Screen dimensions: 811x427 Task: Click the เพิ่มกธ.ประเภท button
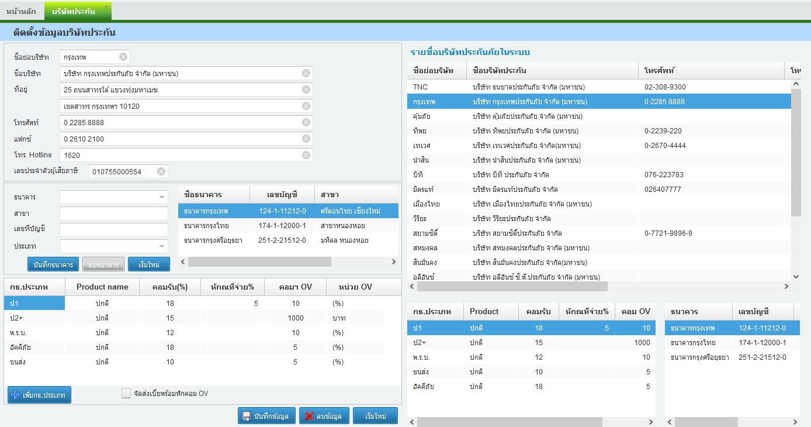click(x=40, y=395)
